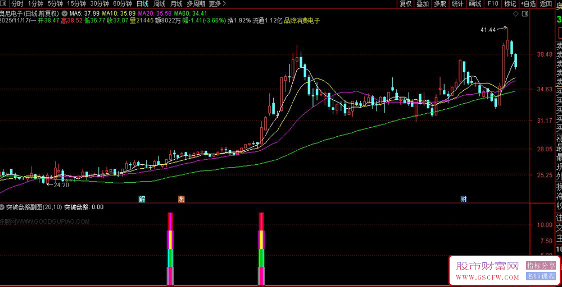Open the dropdown arrow beside 奥尼电子 title
This screenshot has height=287, width=562.
64,13
